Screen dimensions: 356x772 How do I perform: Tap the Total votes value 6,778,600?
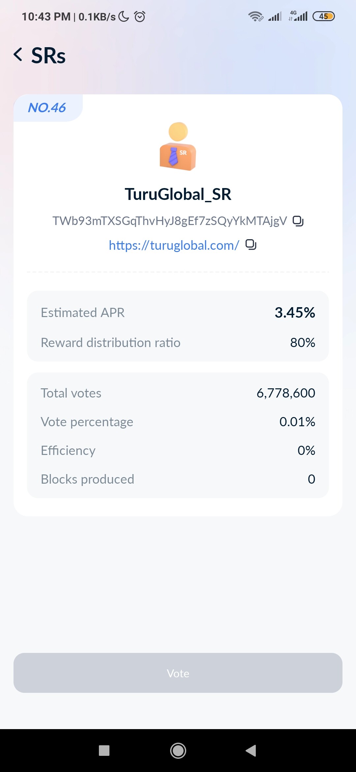point(286,393)
